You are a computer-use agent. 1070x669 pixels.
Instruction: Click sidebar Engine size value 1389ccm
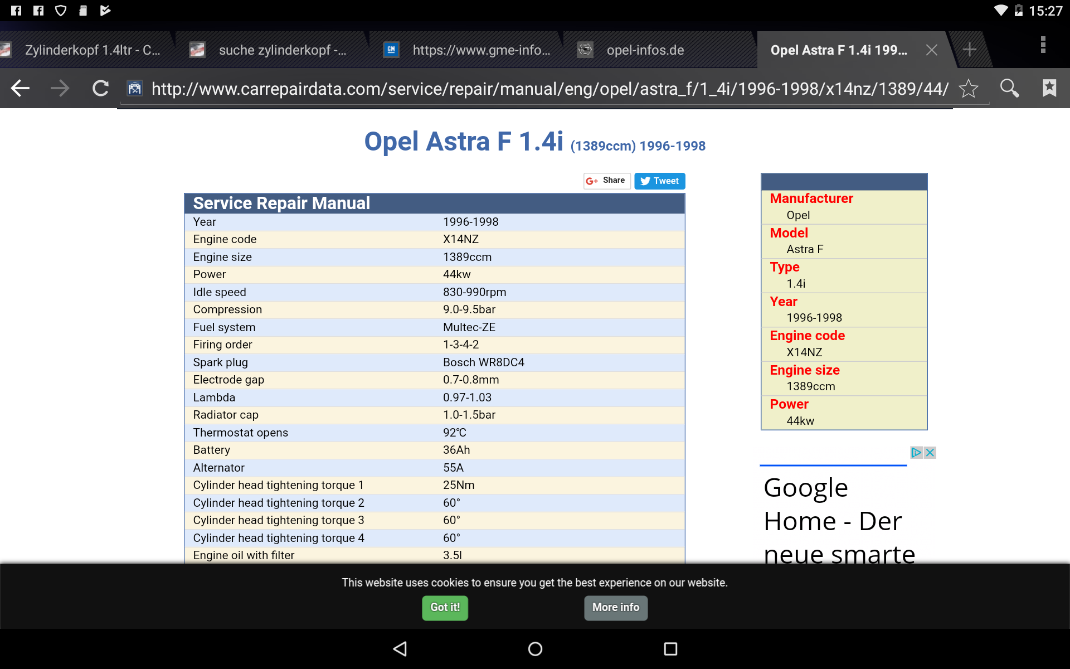click(x=811, y=386)
